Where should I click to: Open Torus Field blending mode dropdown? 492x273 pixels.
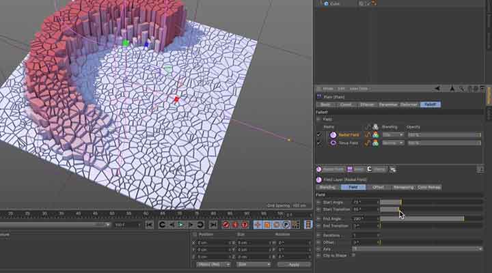pyautogui.click(x=393, y=143)
